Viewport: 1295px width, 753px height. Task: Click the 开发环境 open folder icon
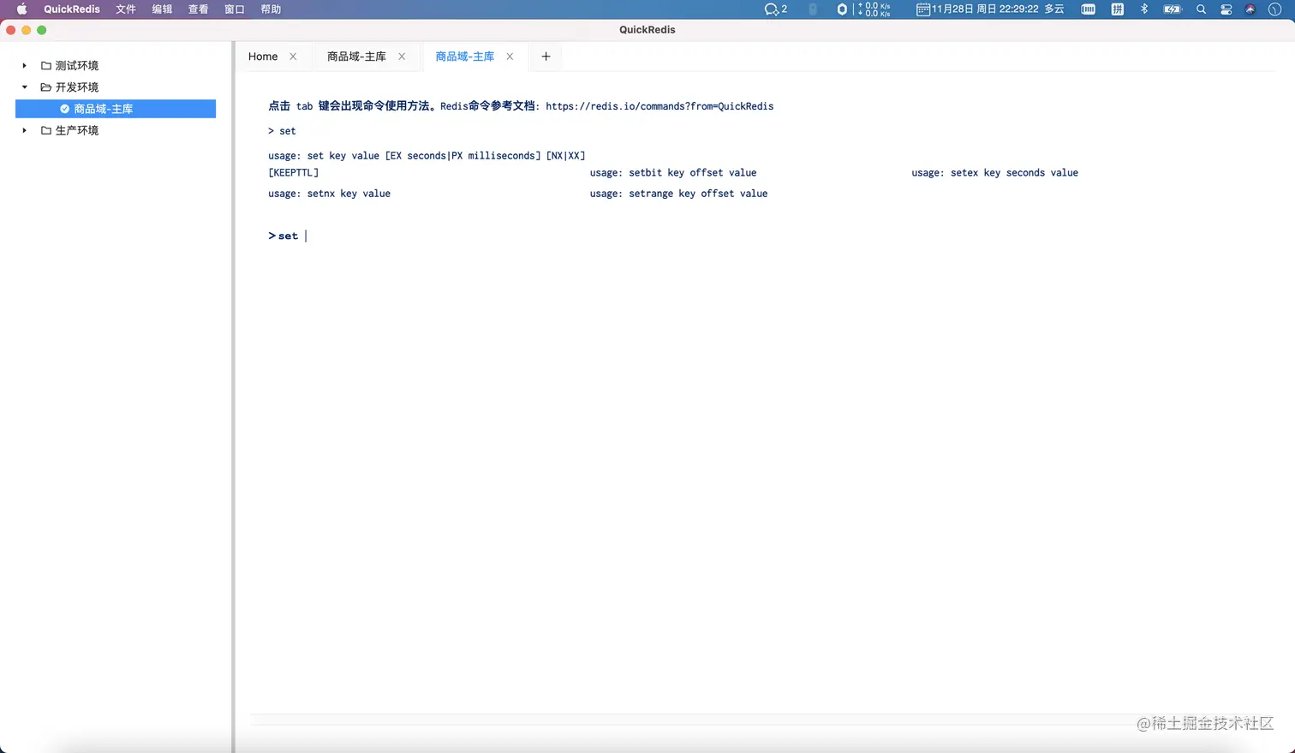pos(46,87)
